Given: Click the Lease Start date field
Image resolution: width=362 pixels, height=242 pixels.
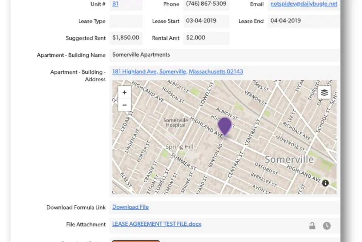Looking at the screenshot, I should (x=206, y=21).
